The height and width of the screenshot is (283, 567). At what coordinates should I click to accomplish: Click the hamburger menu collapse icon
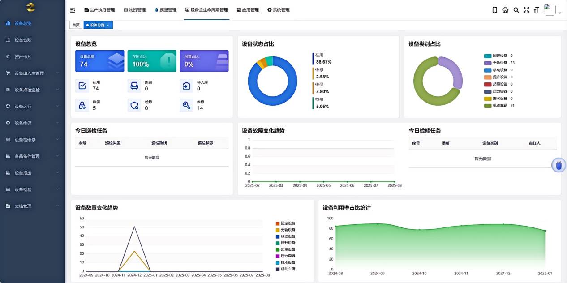tap(73, 10)
